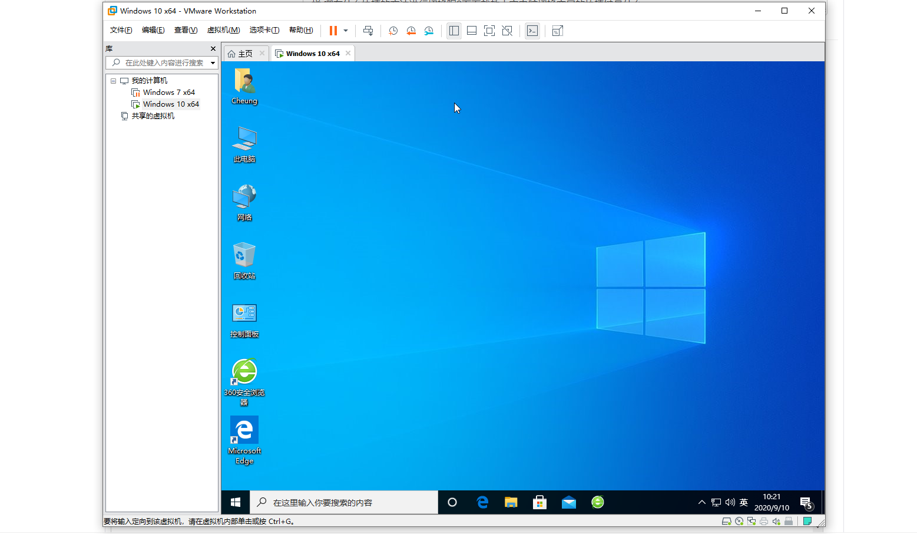Toggle the console view button
This screenshot has width=917, height=534.
click(532, 31)
